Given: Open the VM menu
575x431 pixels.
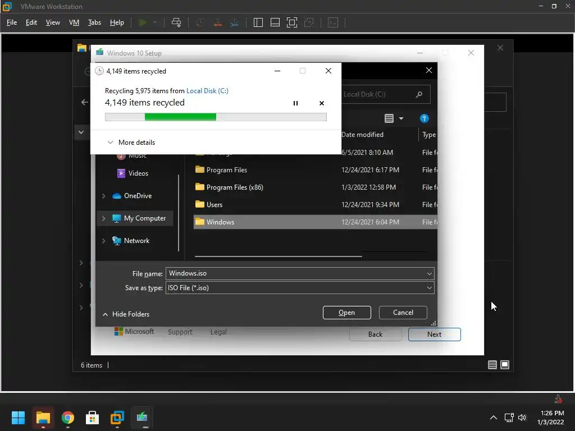Looking at the screenshot, I should pos(74,22).
